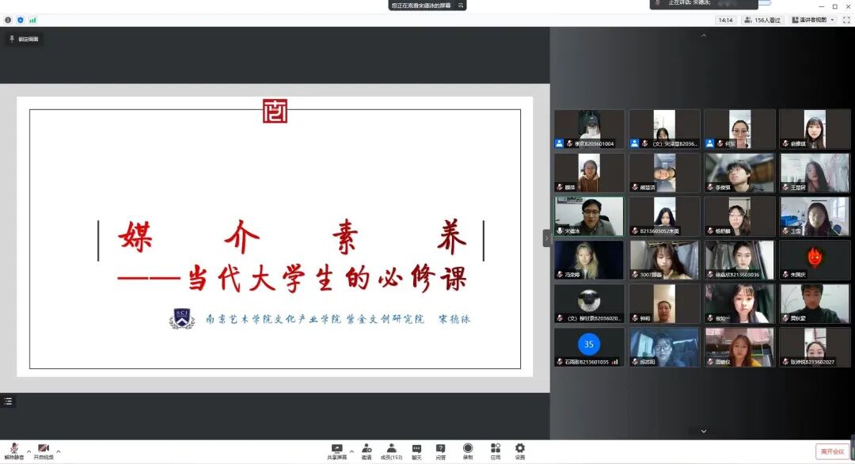Open meeting settings (设置) gear
The width and height of the screenshot is (855, 464).
pos(519,450)
